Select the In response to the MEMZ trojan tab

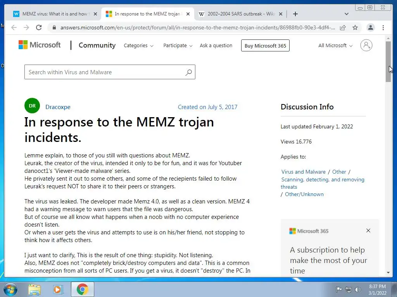147,14
